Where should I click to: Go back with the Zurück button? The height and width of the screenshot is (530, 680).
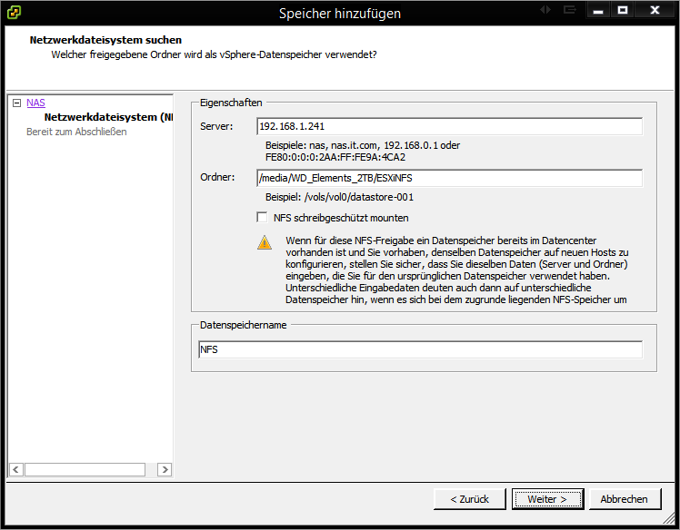(469, 499)
